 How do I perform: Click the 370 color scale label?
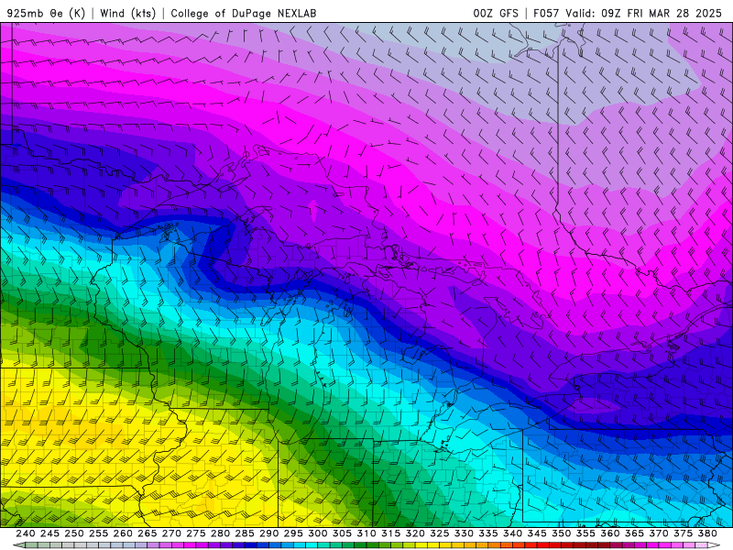pos(658,533)
